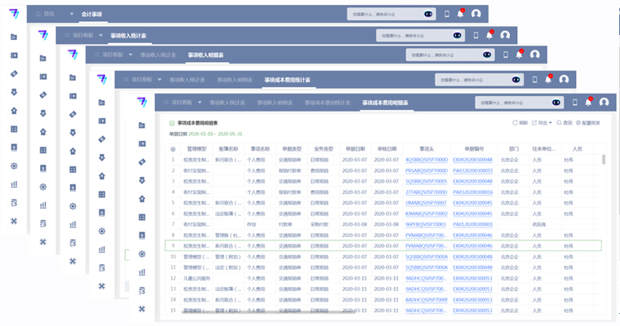Open document link PA0320200300015
This screenshot has width=620, height=326.
click(x=473, y=170)
